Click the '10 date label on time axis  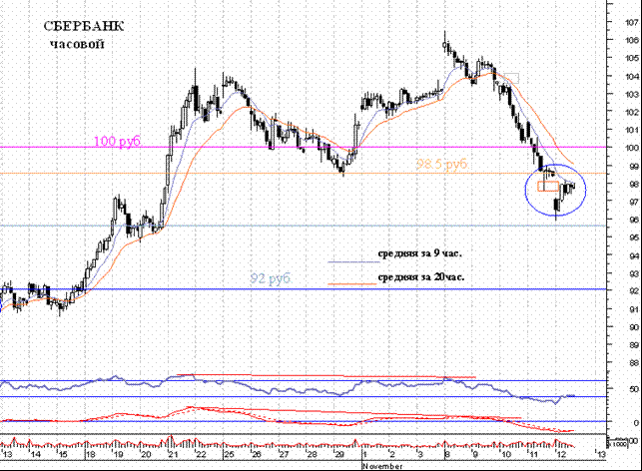point(505,454)
